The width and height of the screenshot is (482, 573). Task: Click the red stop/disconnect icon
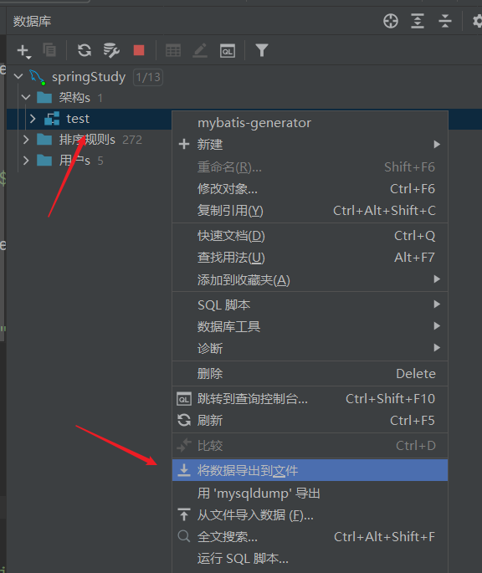click(139, 50)
